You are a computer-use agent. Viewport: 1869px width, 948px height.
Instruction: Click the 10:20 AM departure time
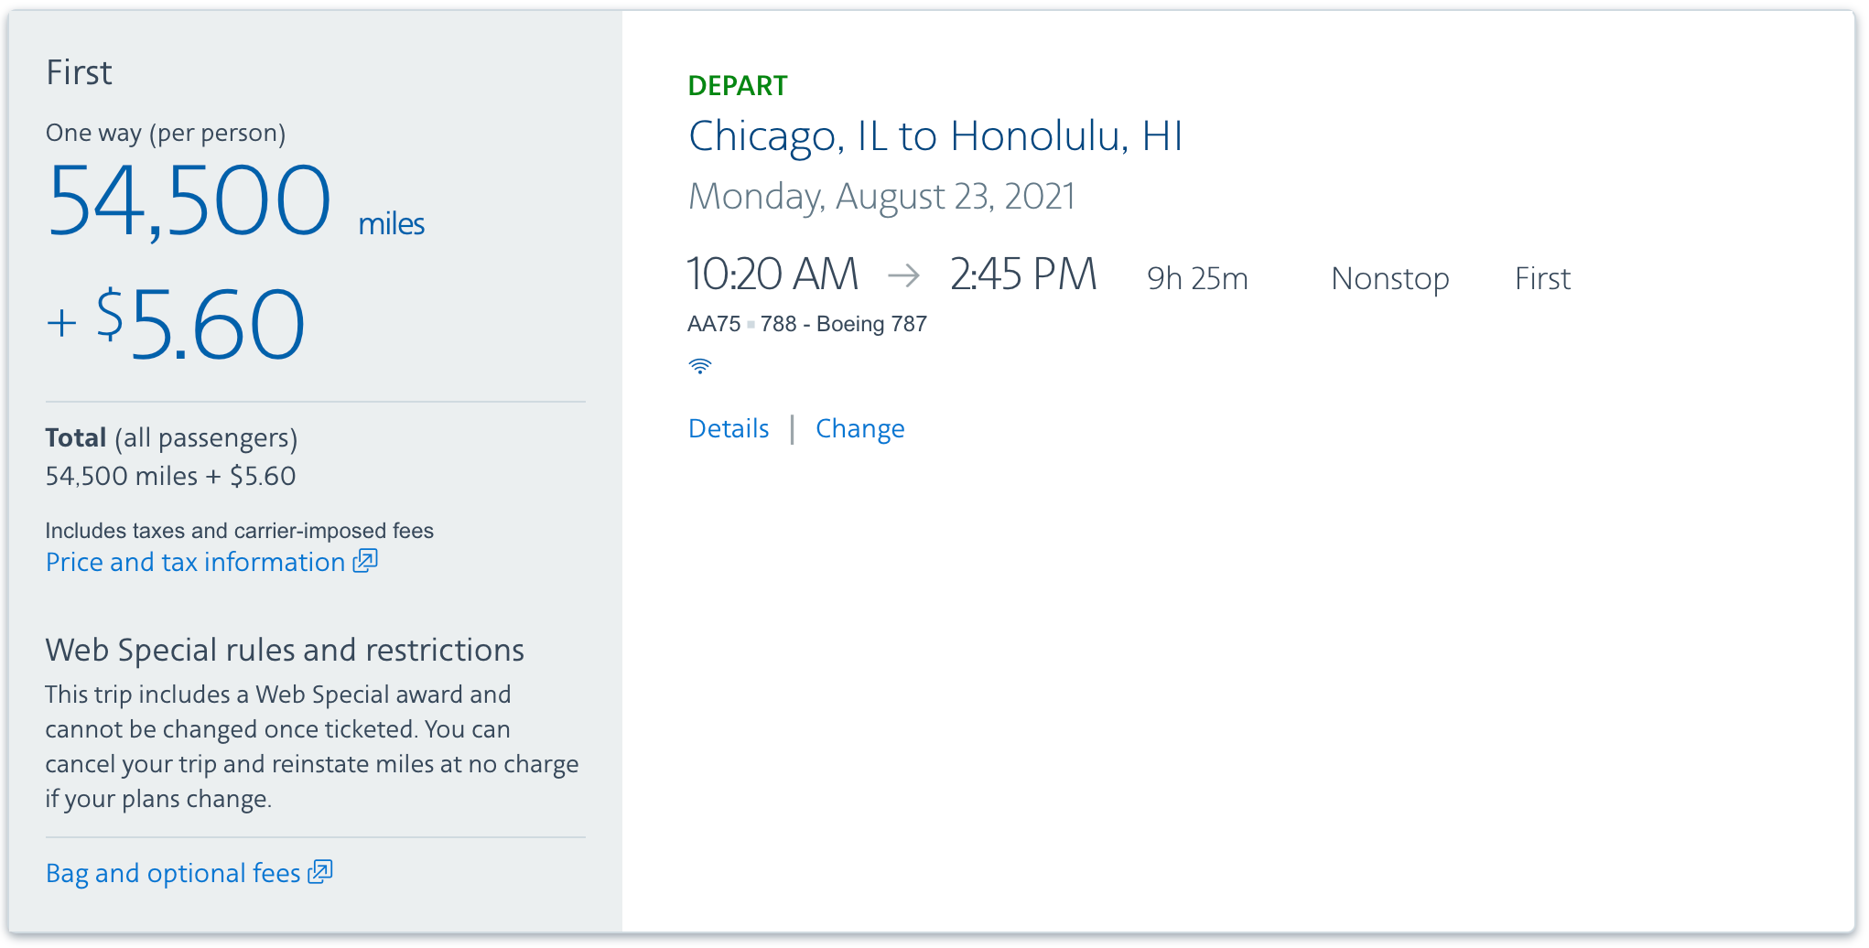pos(772,275)
